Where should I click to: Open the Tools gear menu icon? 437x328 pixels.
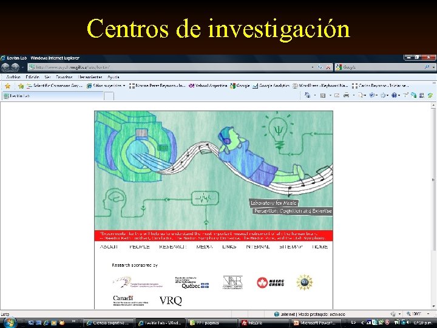click(x=384, y=95)
